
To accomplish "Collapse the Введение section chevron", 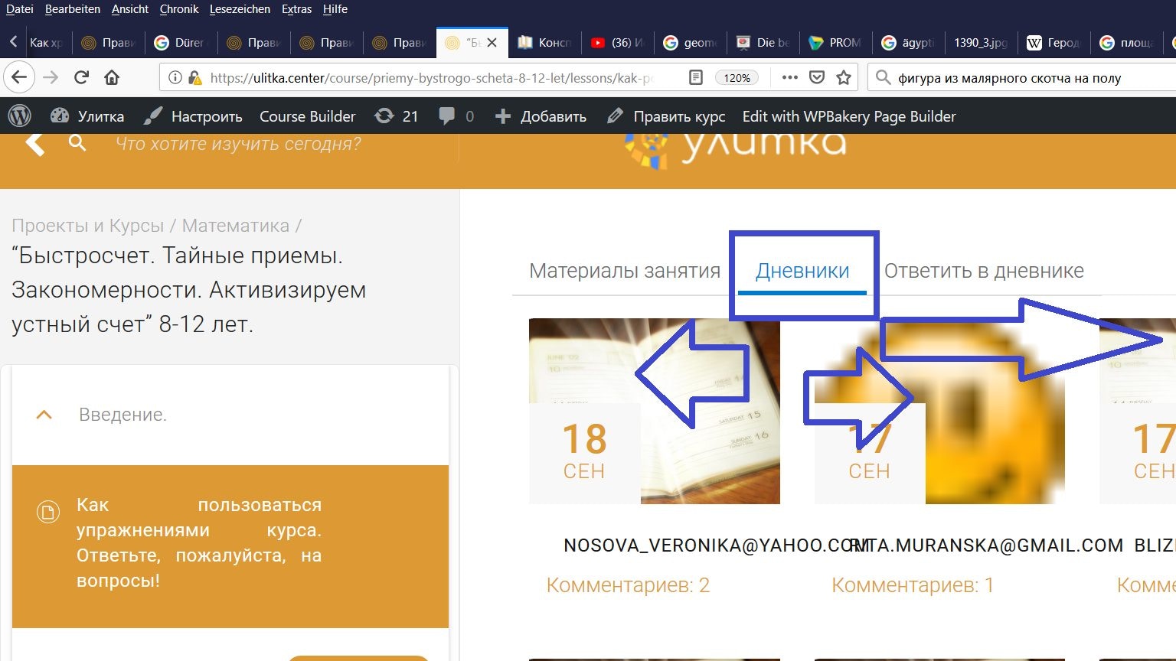I will tap(44, 415).
